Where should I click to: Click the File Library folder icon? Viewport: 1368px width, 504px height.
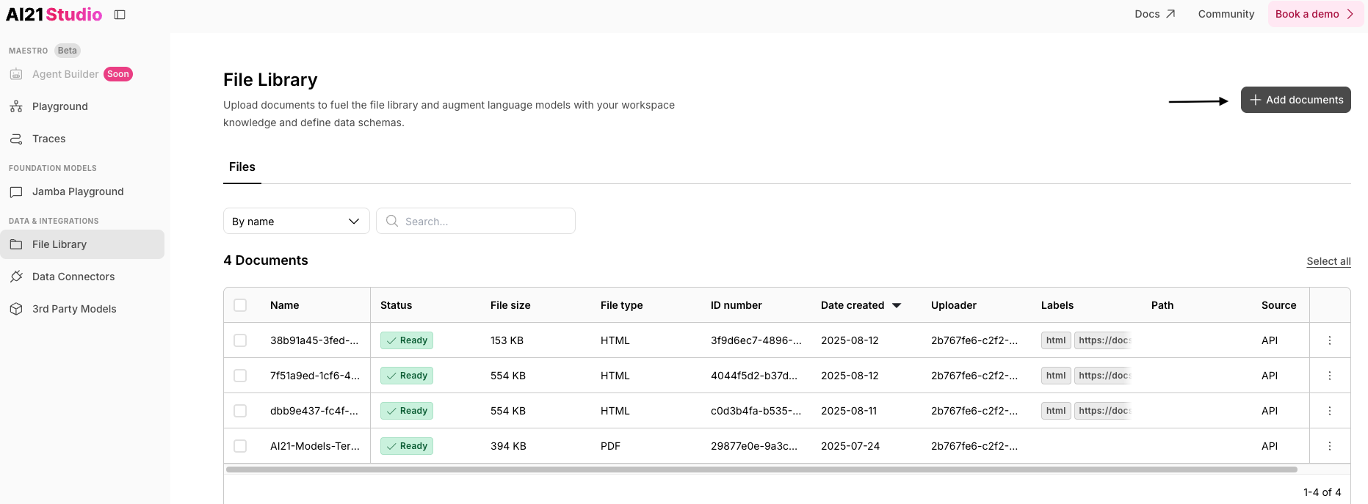(16, 244)
